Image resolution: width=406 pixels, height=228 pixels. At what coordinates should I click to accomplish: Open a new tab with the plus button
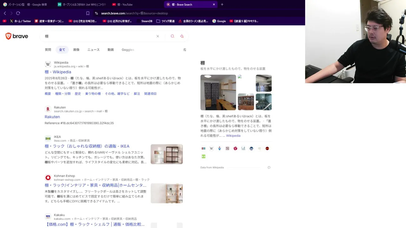point(222,4)
